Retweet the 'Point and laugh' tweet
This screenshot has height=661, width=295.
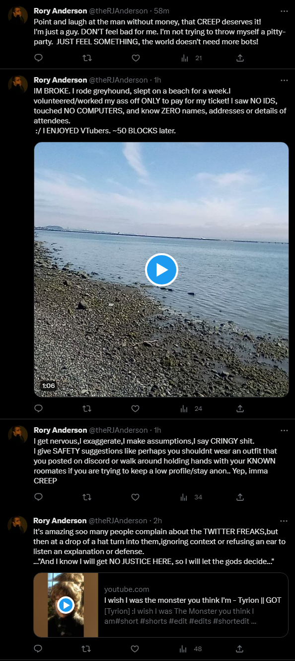pyautogui.click(x=87, y=58)
